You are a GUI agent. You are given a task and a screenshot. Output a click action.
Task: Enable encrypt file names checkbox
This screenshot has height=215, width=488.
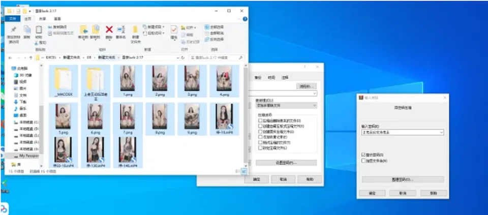[x=363, y=161]
